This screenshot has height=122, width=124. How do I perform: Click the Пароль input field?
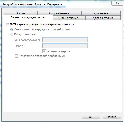click(x=65, y=46)
